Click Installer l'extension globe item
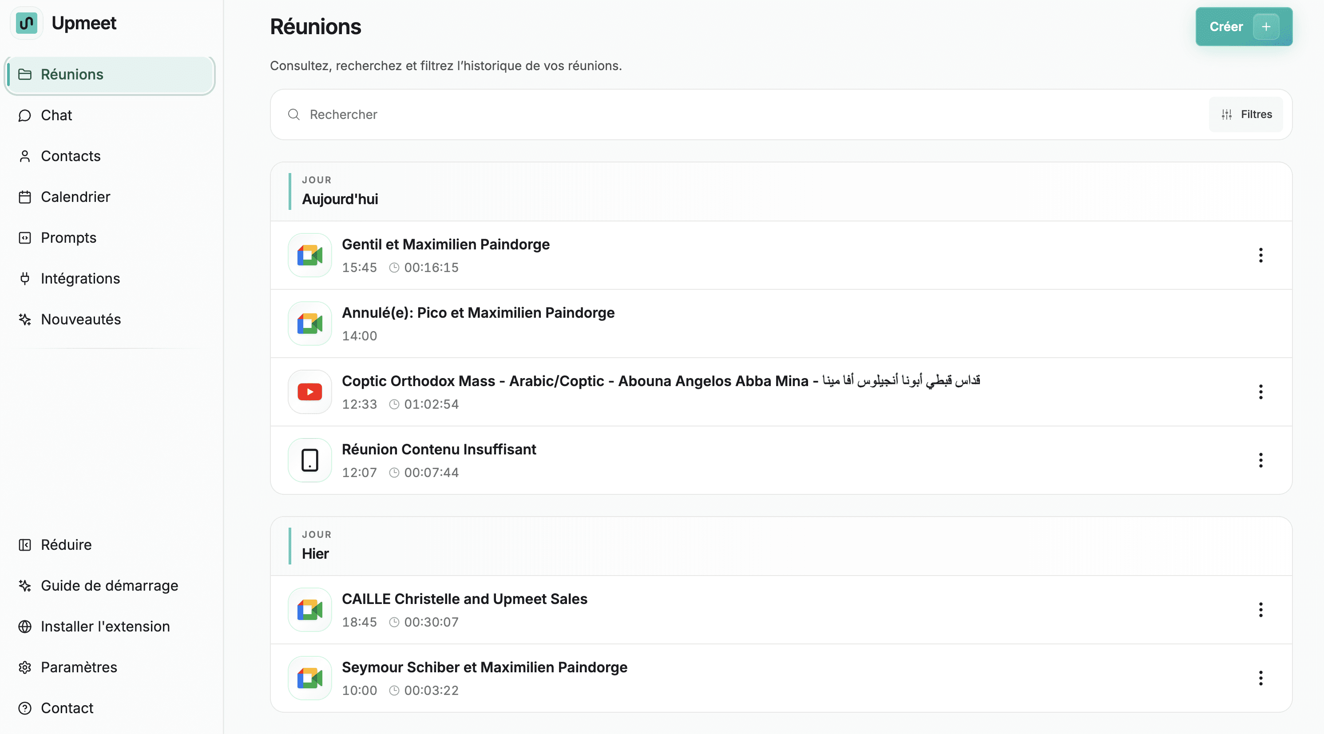The image size is (1324, 734). [x=105, y=626]
